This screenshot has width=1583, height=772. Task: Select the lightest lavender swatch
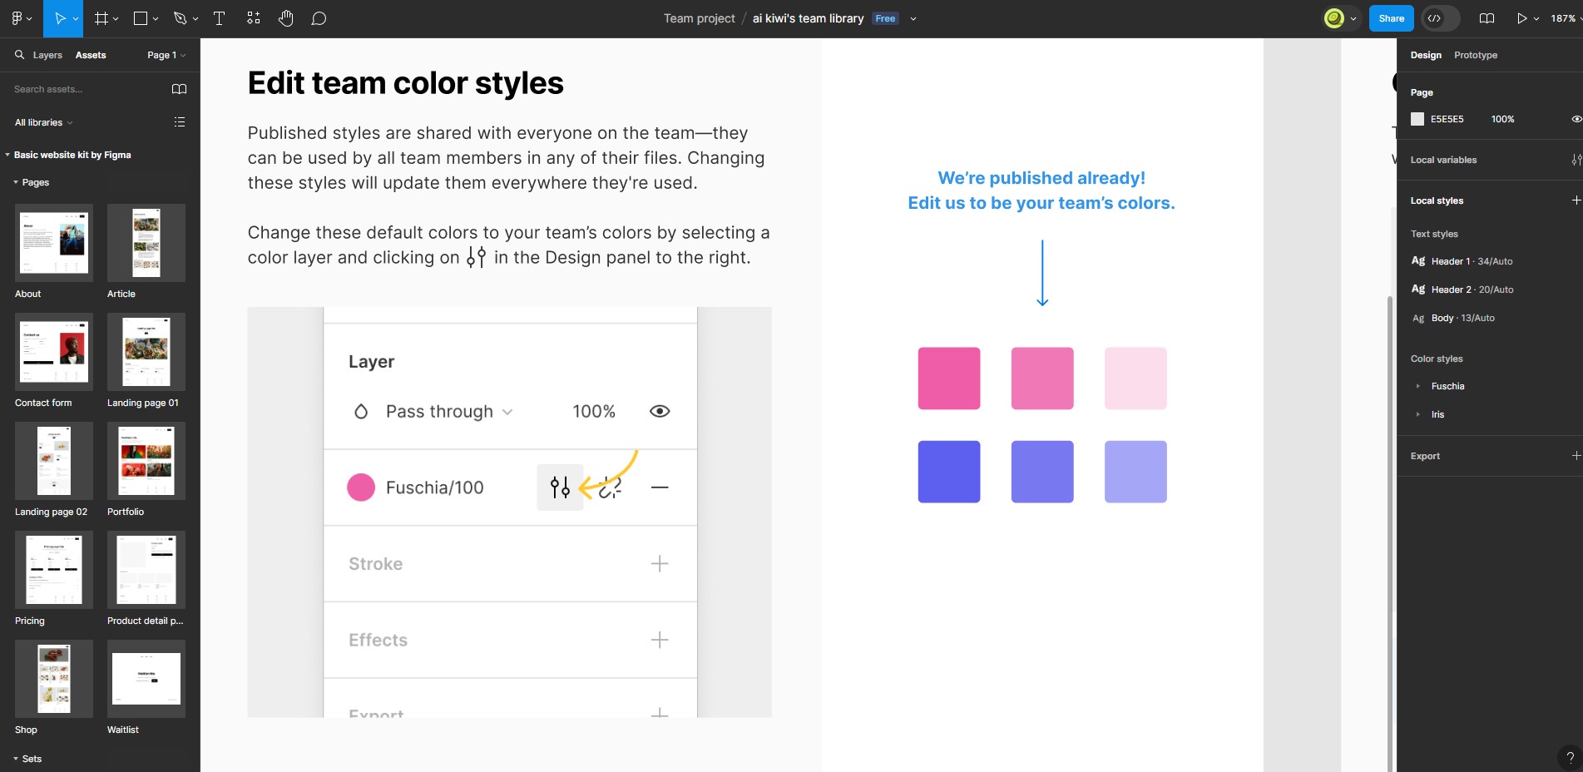click(1135, 472)
